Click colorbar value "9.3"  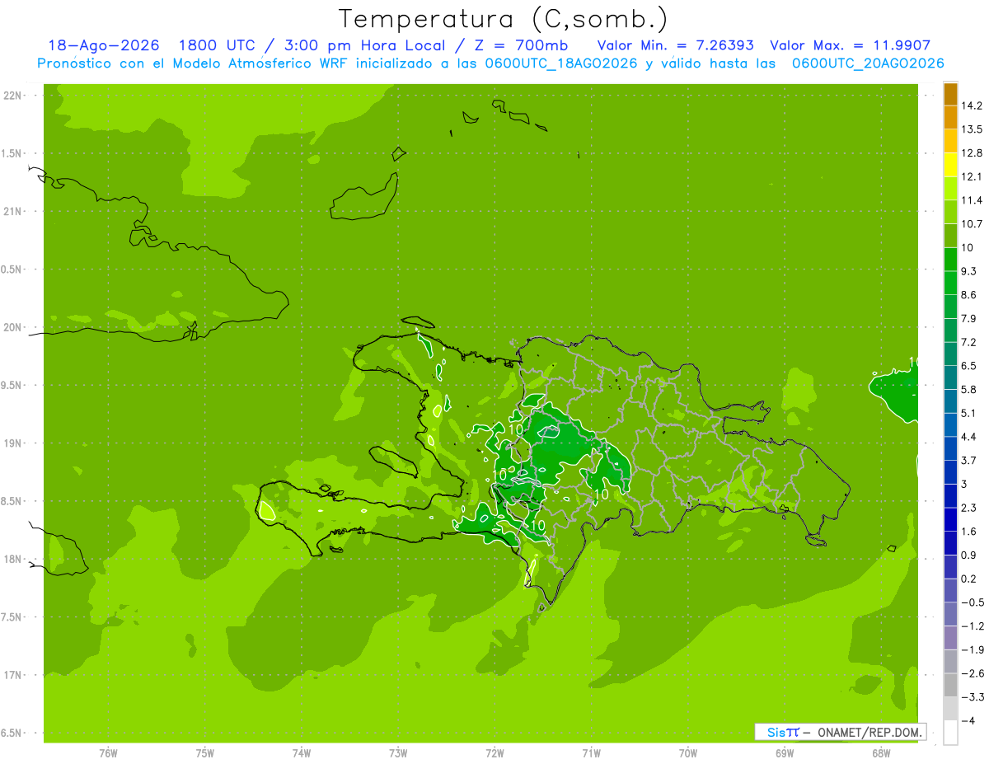[969, 271]
